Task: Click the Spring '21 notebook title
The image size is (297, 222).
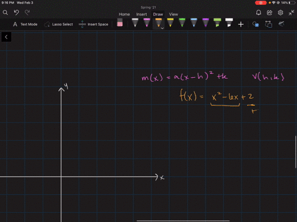Action: click(148, 7)
